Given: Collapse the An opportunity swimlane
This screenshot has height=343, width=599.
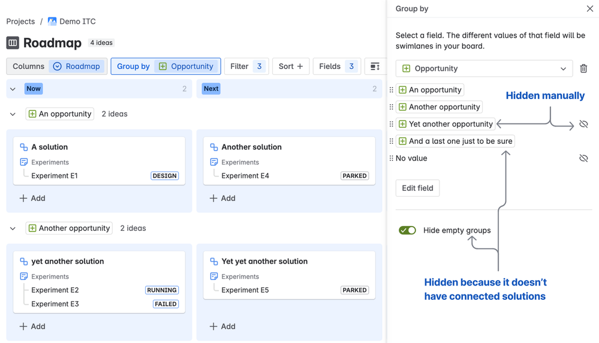Looking at the screenshot, I should coord(13,114).
